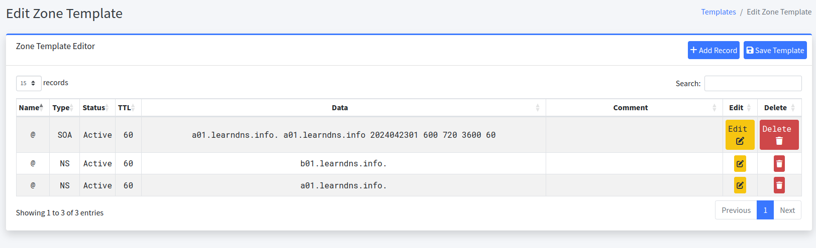Sort table by Comment column
Image resolution: width=816 pixels, height=248 pixels.
pos(634,108)
